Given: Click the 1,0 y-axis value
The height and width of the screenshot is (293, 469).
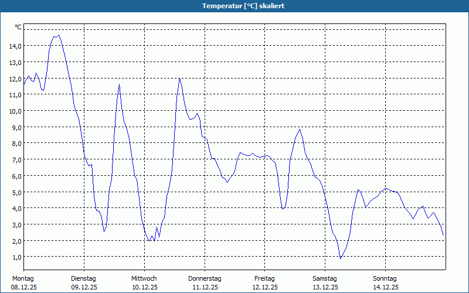Looking at the screenshot, I should click(x=17, y=257).
